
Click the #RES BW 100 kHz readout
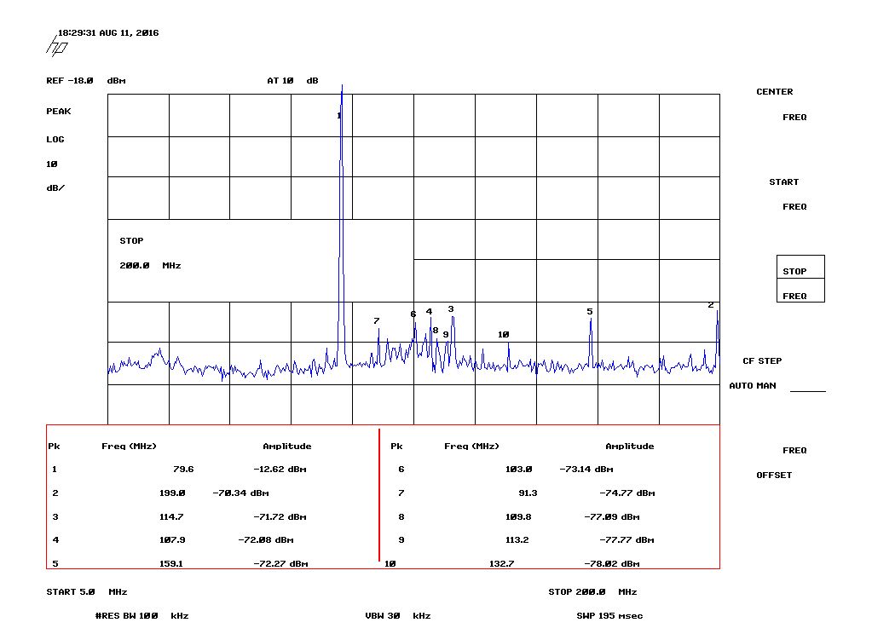click(x=141, y=616)
